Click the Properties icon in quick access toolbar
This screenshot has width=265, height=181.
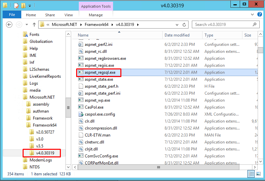click(x=16, y=6)
